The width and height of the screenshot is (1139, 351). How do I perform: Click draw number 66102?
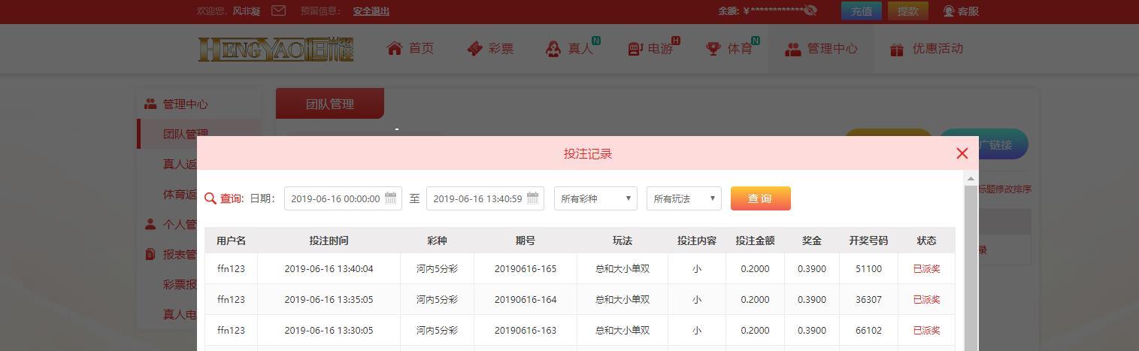868,330
